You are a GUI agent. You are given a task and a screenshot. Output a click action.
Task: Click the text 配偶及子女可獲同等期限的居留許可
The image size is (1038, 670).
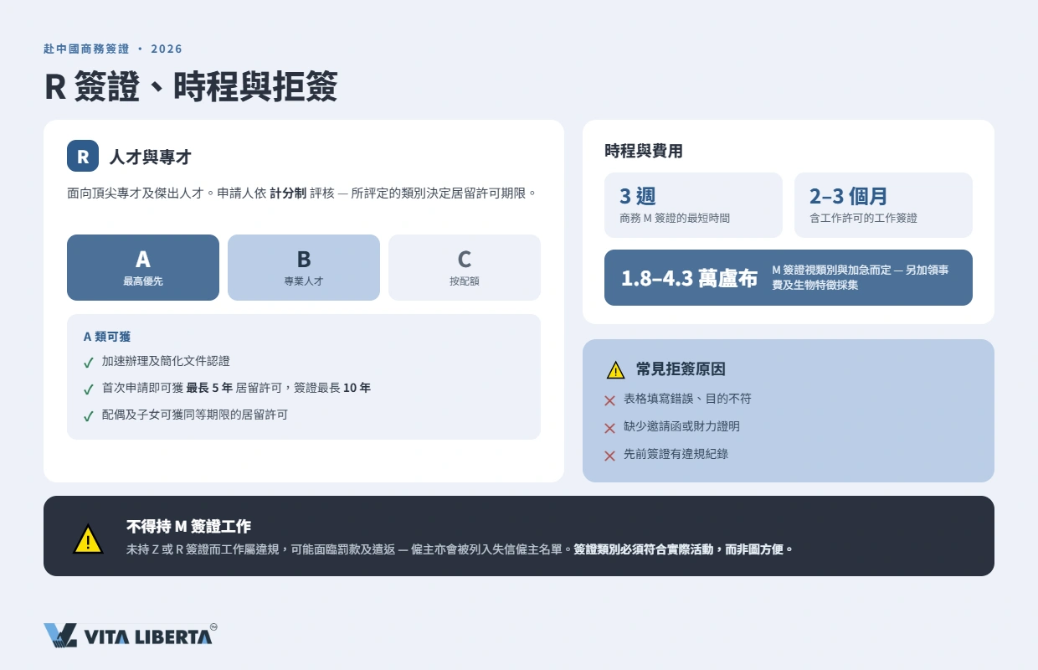click(x=195, y=415)
